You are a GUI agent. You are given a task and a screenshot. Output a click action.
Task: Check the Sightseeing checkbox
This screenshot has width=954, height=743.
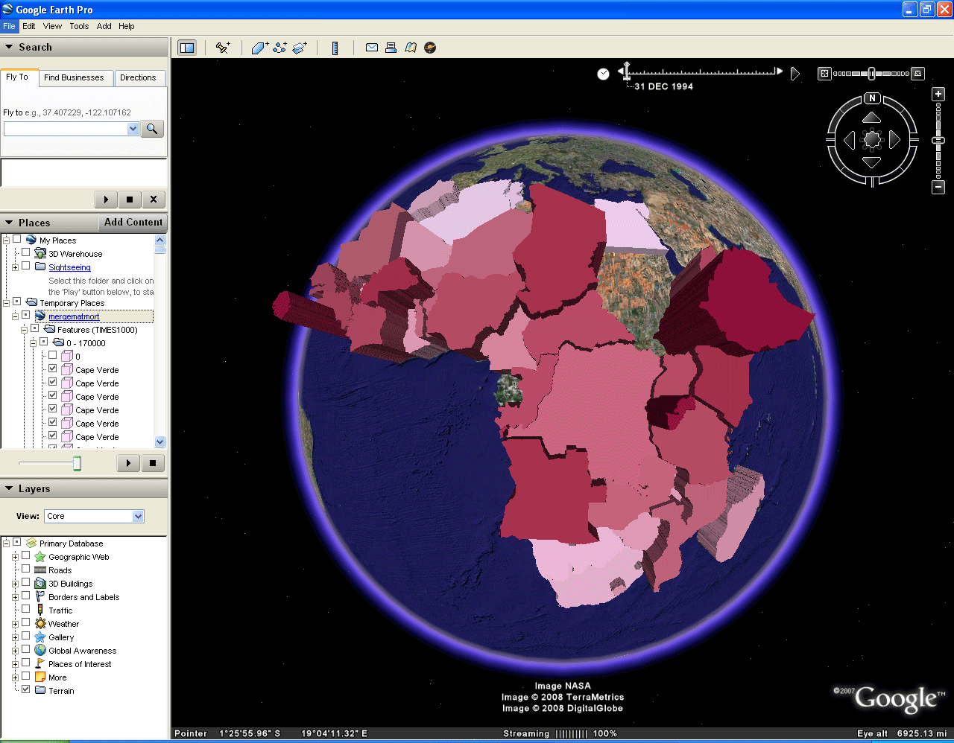click(x=26, y=266)
